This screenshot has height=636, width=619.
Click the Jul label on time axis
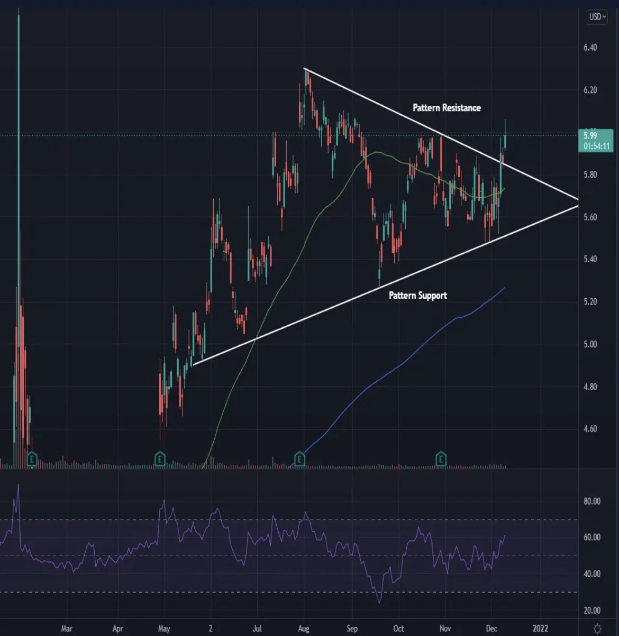[257, 629]
